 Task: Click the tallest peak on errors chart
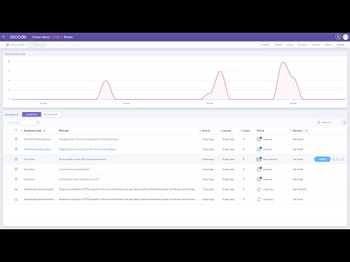(x=283, y=63)
